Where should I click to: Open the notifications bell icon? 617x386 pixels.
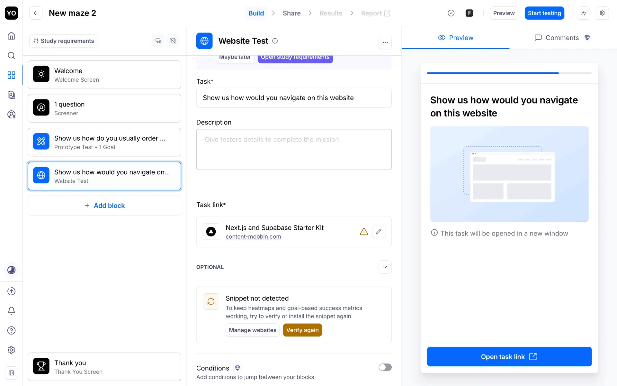11,311
